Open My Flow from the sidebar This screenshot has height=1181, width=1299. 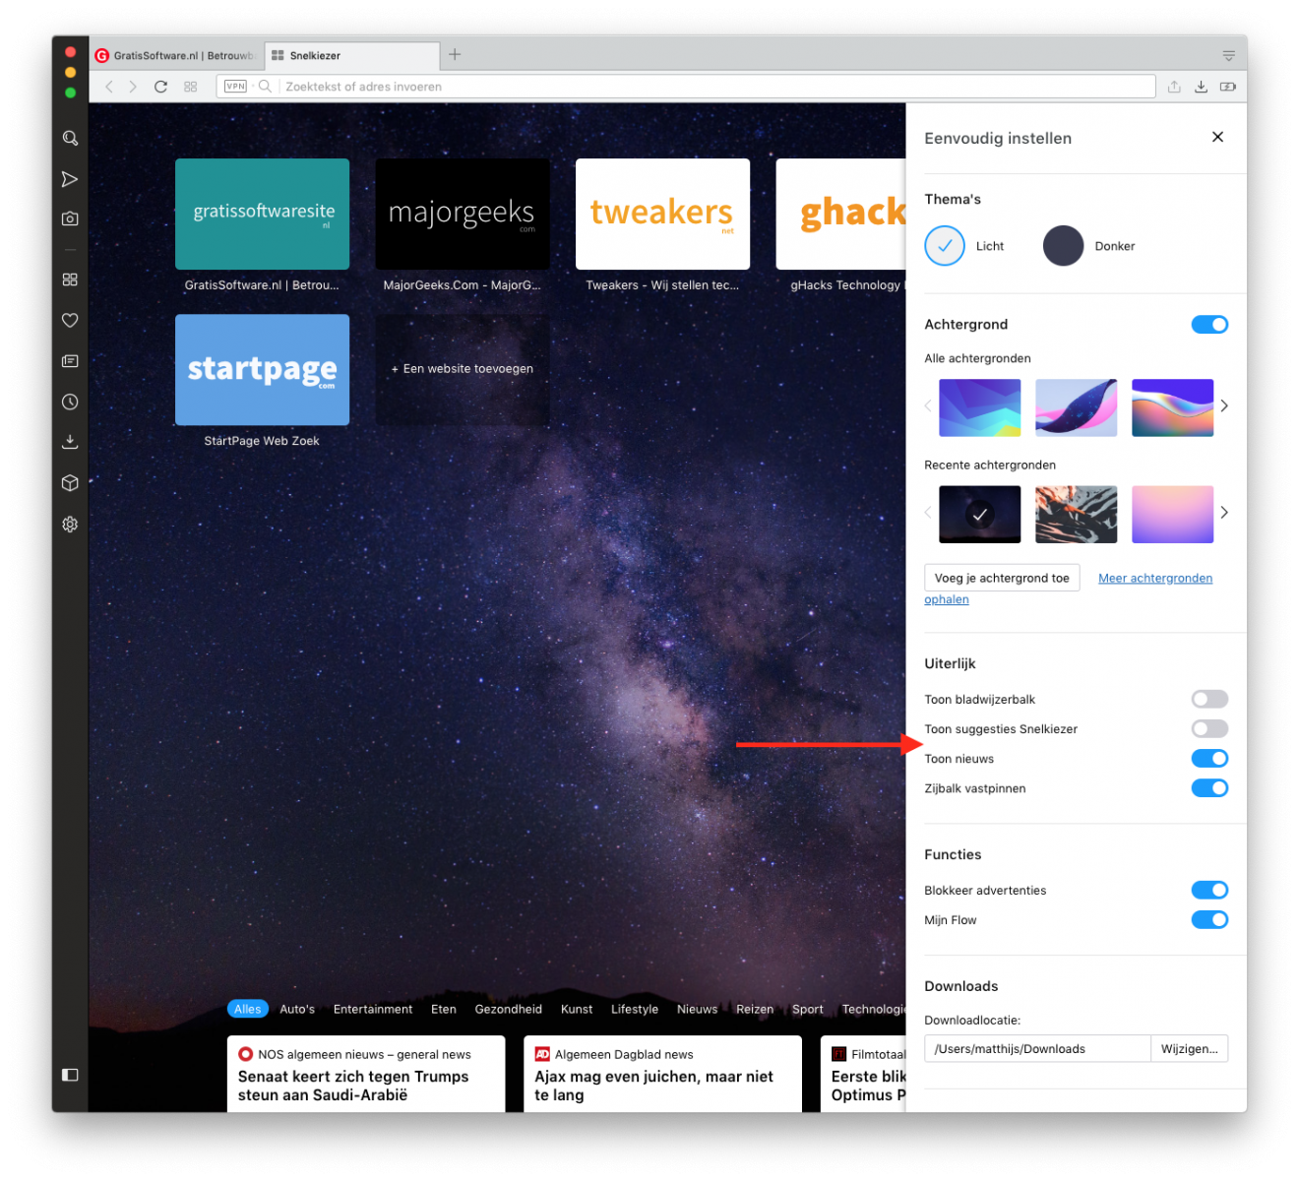pyautogui.click(x=70, y=179)
